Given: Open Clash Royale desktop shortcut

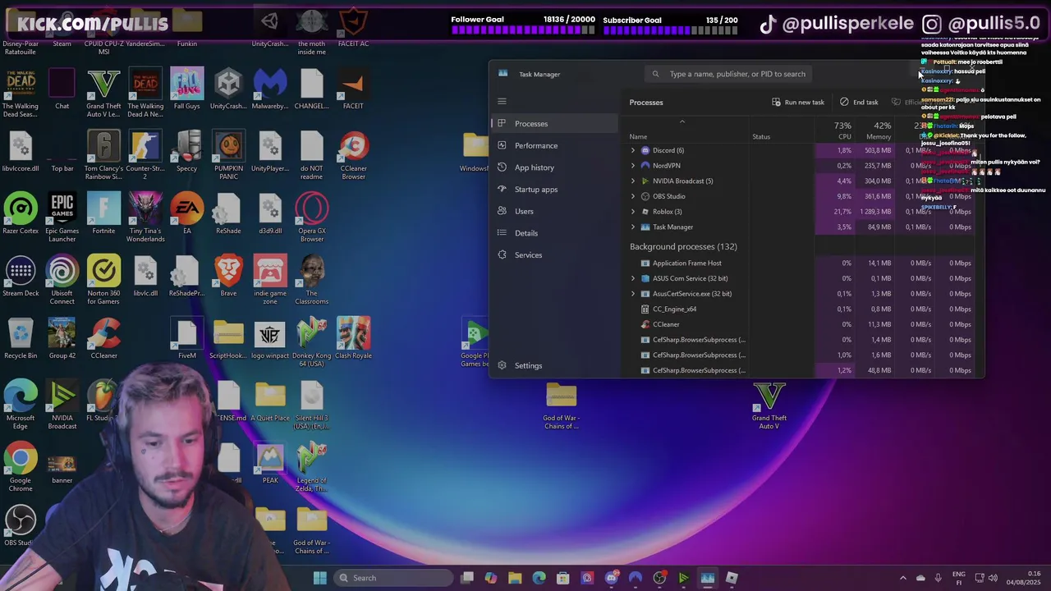Looking at the screenshot, I should (x=353, y=339).
